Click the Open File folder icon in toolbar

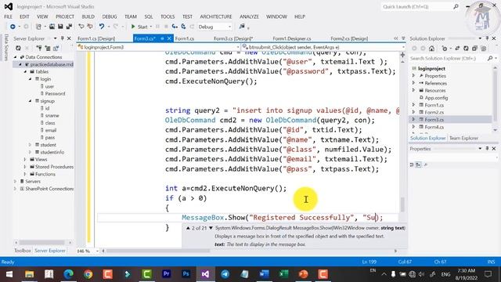pyautogui.click(x=52, y=27)
